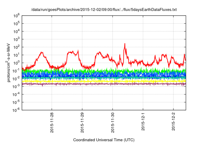Click the 10^-6 y-axis tick label

click(x=16, y=110)
